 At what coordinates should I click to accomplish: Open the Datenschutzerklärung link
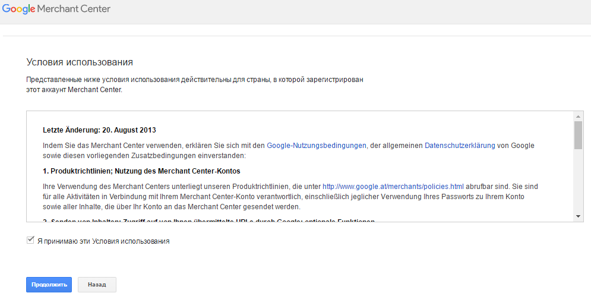tap(460, 146)
